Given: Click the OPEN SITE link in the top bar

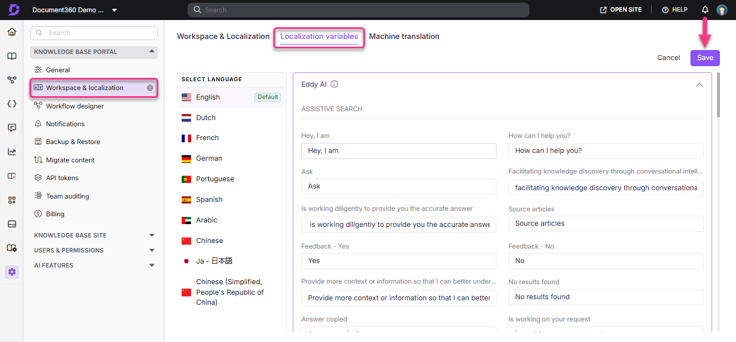Looking at the screenshot, I should [x=620, y=9].
